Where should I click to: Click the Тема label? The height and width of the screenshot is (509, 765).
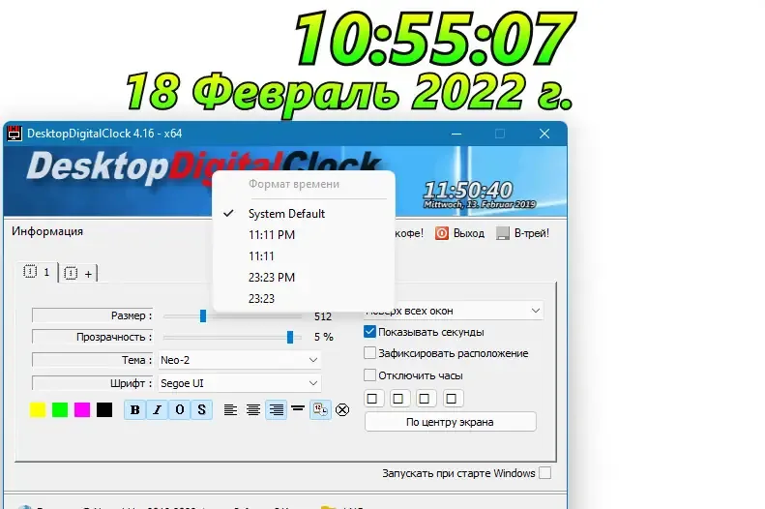(x=136, y=360)
